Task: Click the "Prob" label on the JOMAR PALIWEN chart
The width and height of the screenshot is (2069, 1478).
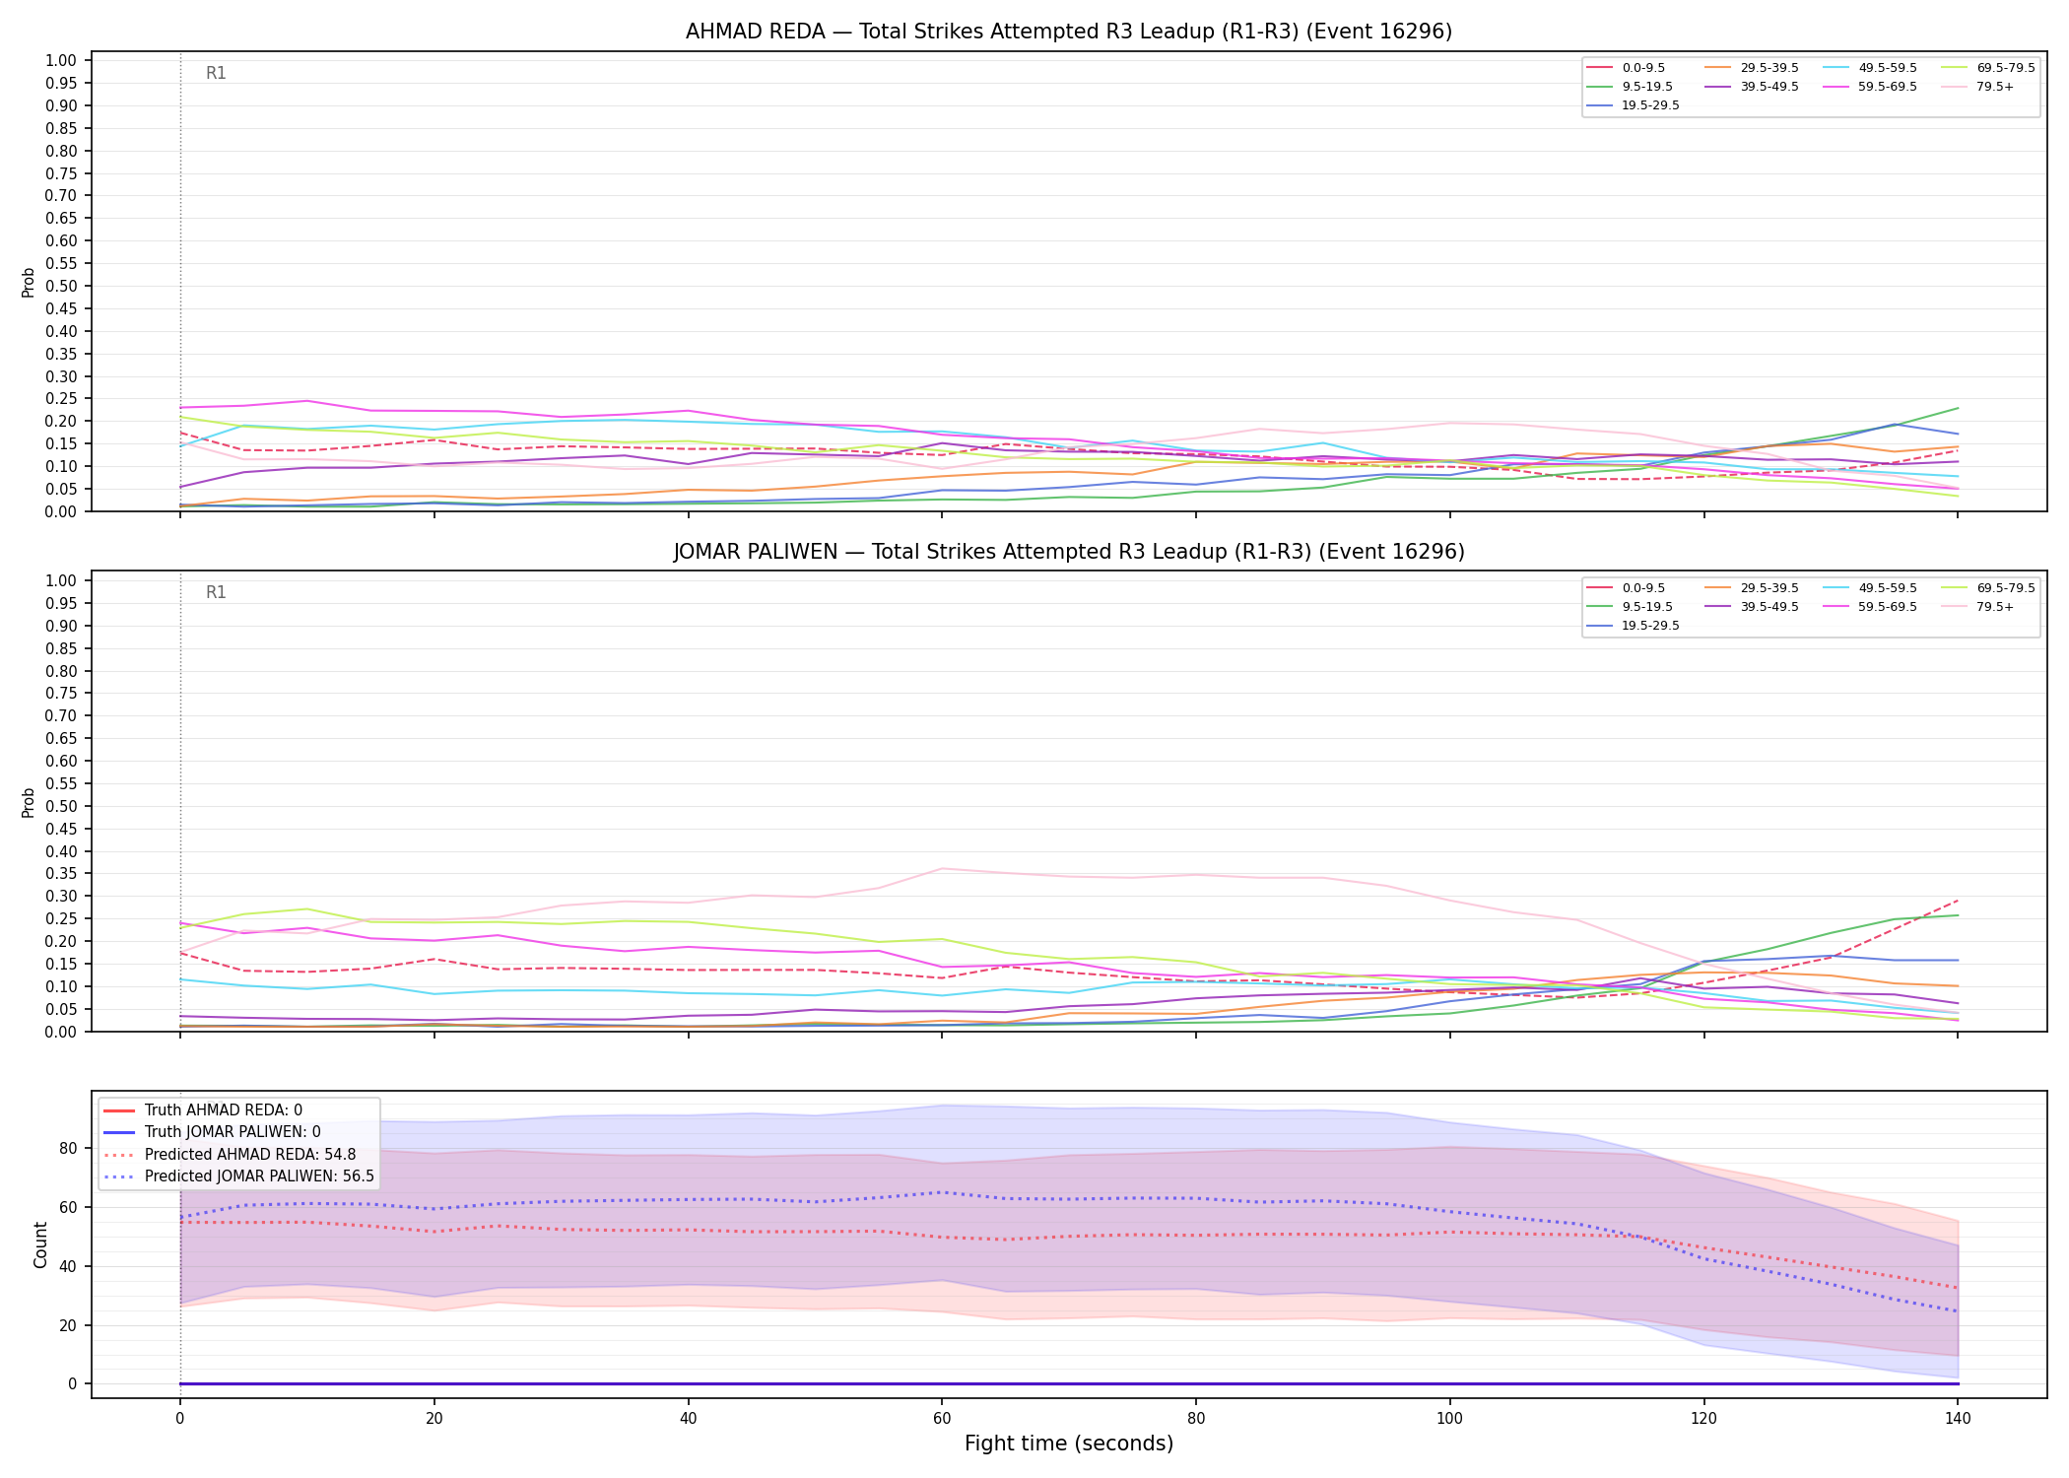Action: [29, 802]
